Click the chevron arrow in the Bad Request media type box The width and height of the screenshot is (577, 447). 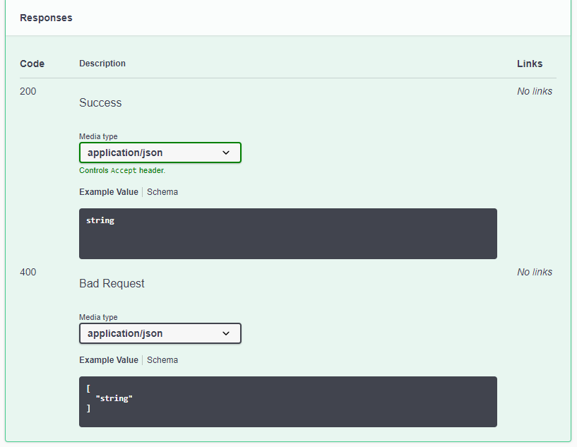click(x=226, y=333)
